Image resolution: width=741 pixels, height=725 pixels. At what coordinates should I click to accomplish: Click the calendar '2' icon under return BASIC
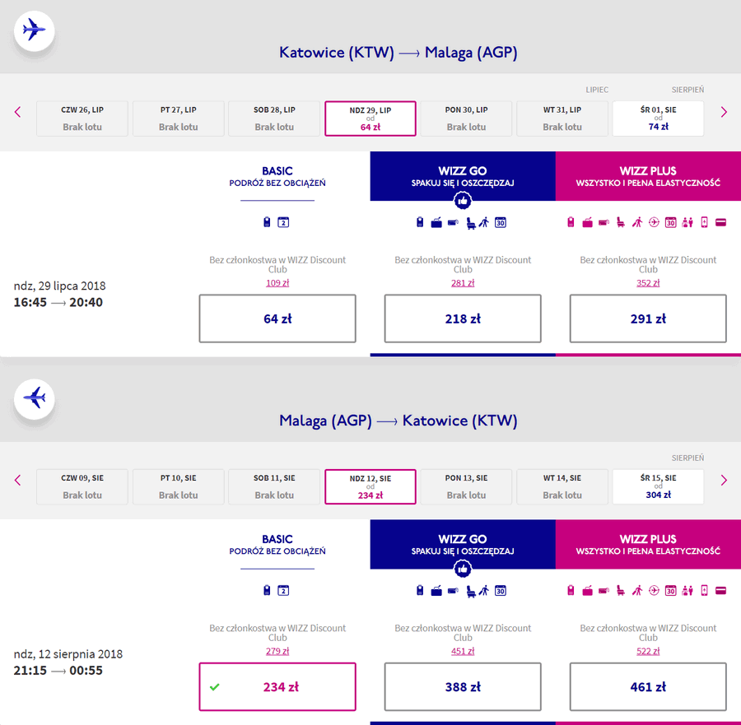tap(283, 590)
